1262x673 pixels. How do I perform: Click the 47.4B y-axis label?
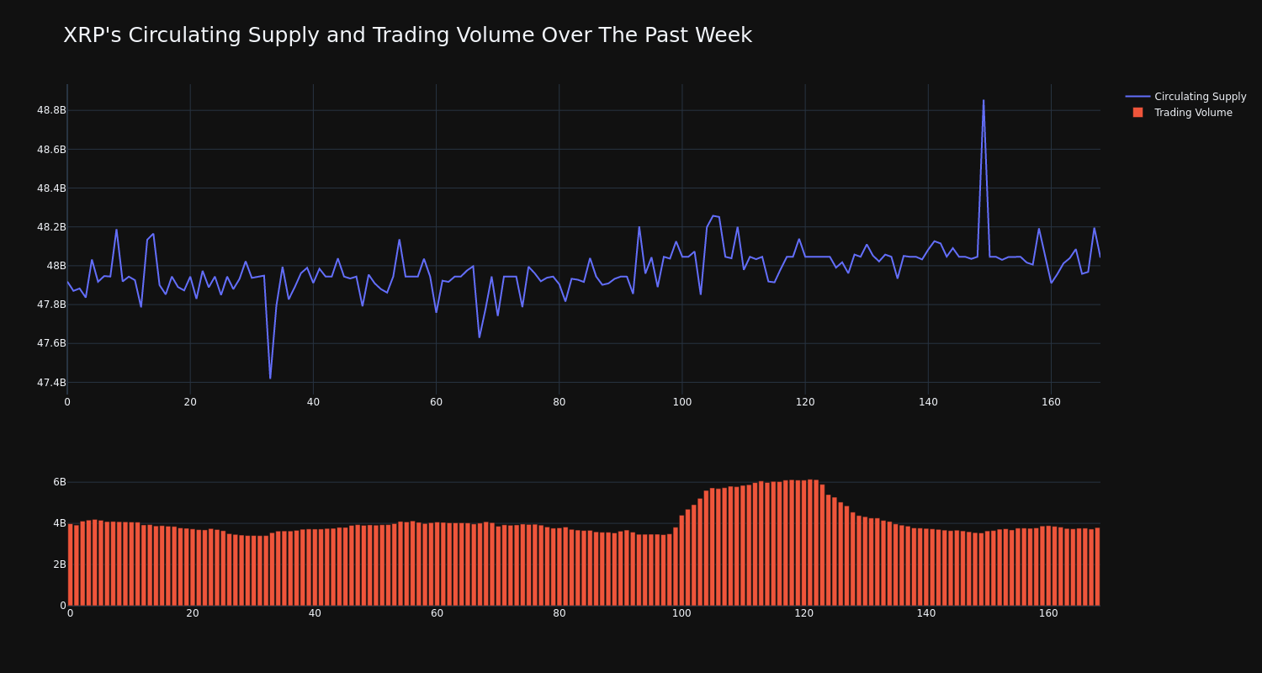[x=51, y=383]
